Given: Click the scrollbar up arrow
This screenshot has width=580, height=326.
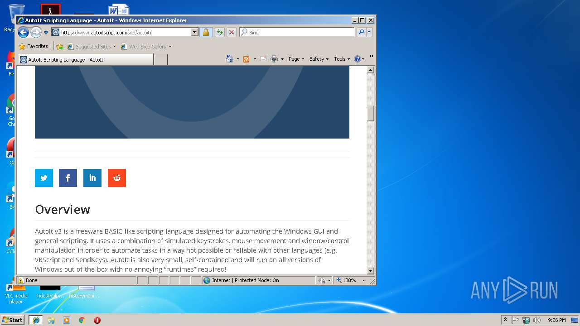Looking at the screenshot, I should tap(371, 70).
